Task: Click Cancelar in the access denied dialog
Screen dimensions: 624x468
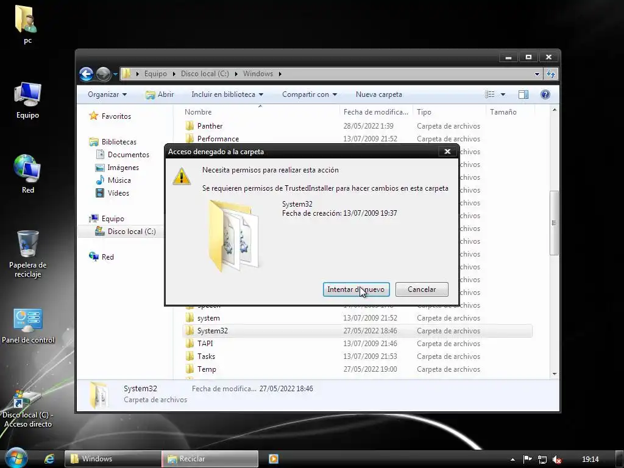Action: [422, 289]
